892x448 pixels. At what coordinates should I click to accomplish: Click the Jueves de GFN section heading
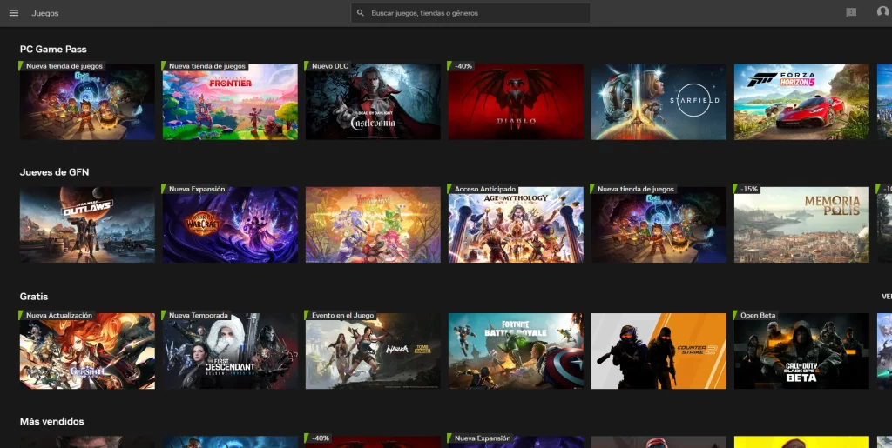click(x=54, y=172)
